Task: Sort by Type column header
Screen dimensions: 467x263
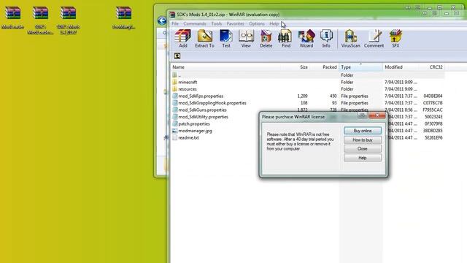Action: point(360,67)
